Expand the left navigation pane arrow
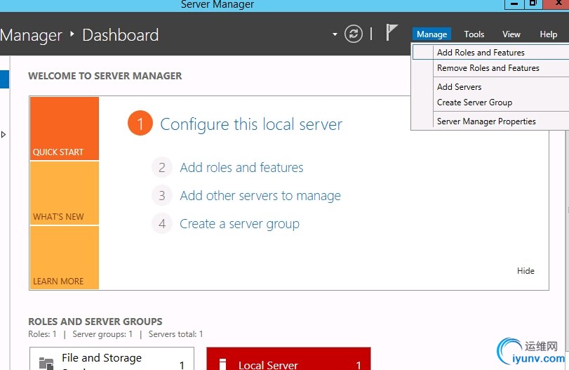This screenshot has width=569, height=370. pos(4,135)
